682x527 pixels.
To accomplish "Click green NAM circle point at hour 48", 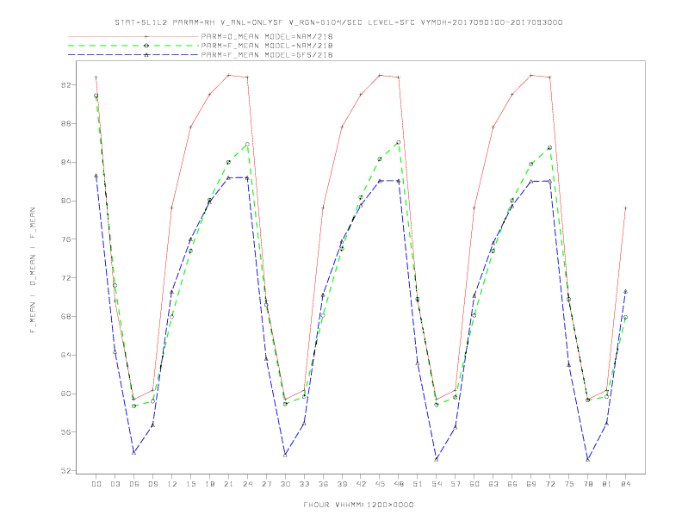I will tap(399, 142).
